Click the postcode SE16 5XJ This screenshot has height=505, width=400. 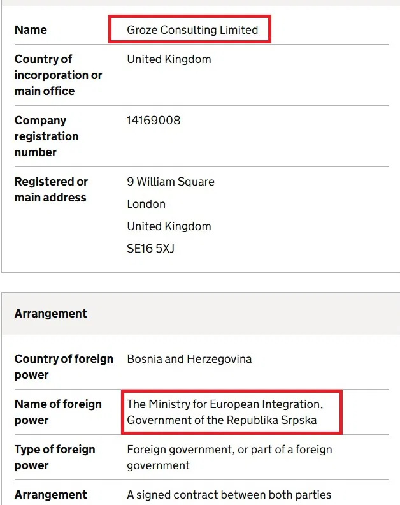(150, 249)
